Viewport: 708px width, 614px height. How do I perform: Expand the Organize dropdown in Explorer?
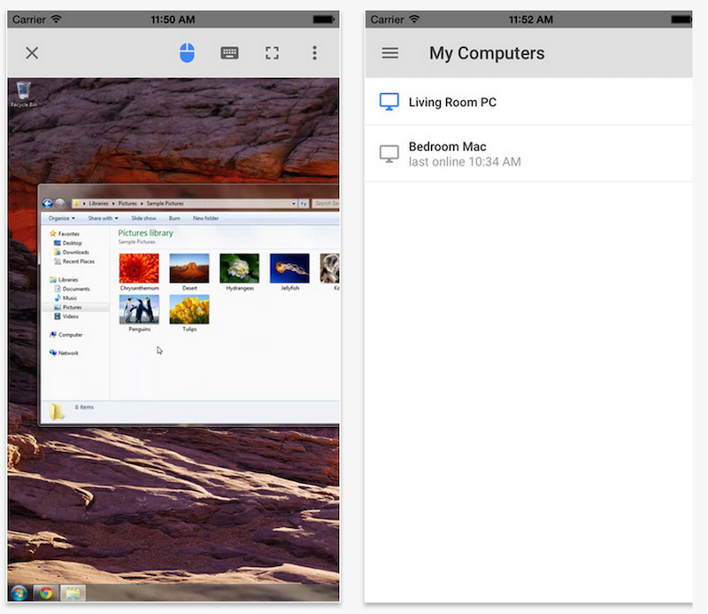60,218
